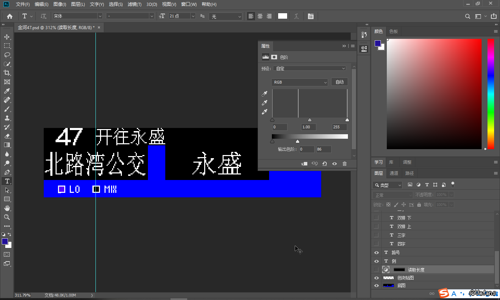Click the delete adjustment trash icon
This screenshot has height=300, width=500.
tap(344, 164)
